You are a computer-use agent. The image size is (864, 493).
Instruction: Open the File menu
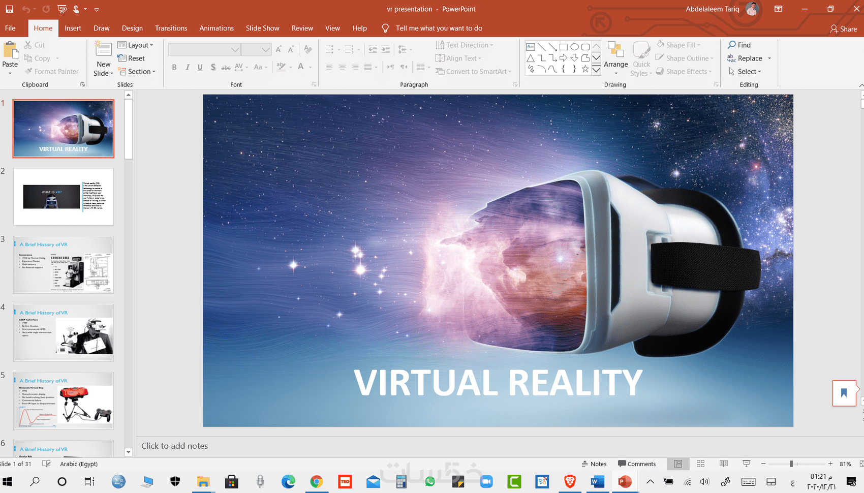point(10,28)
